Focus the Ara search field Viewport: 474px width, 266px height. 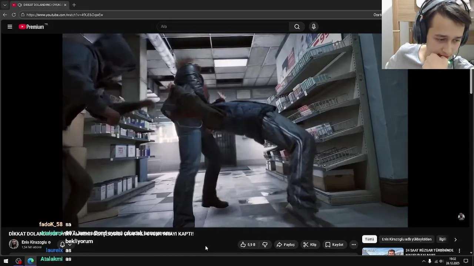point(223,27)
